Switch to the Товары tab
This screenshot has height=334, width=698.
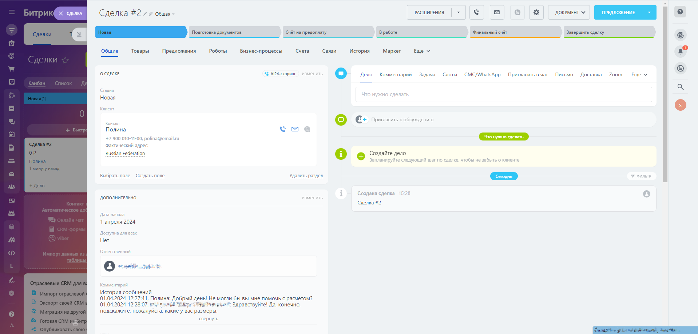[x=140, y=51]
